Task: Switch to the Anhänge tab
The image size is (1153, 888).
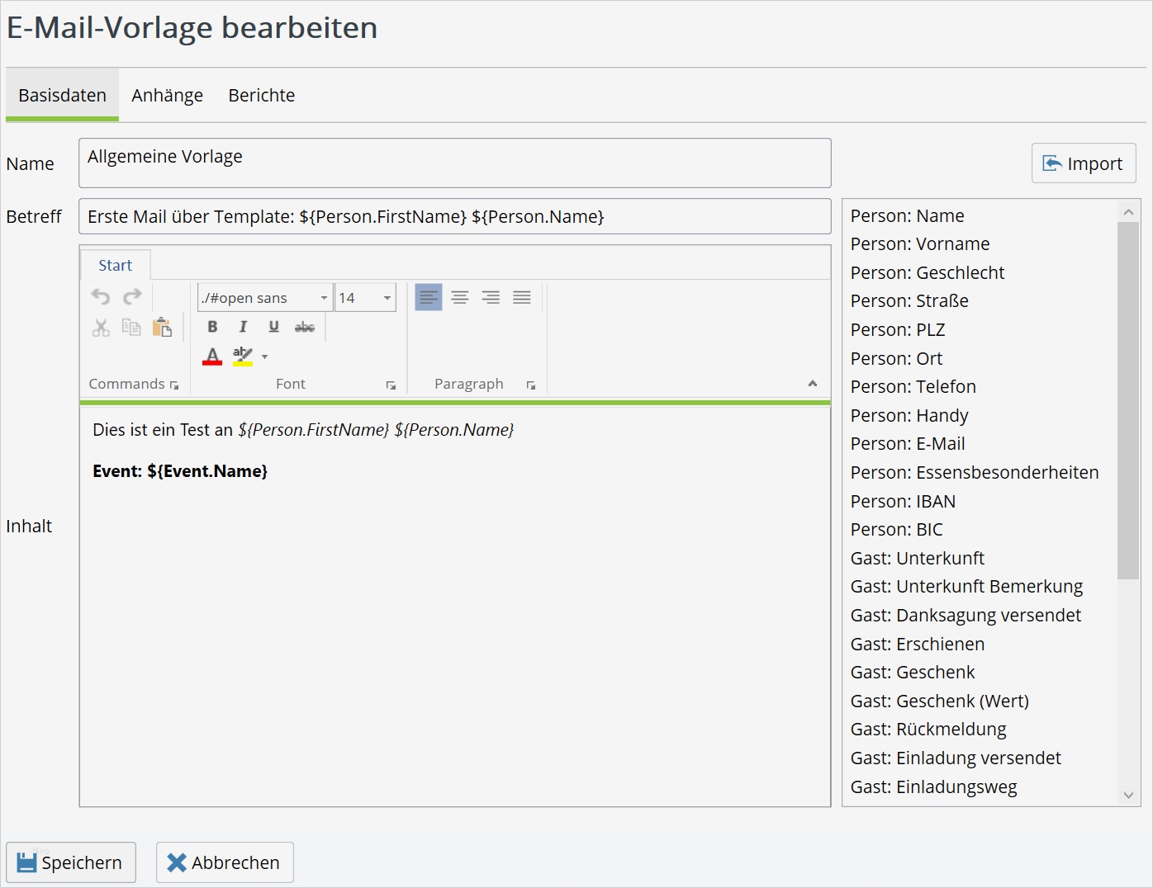Action: (167, 96)
